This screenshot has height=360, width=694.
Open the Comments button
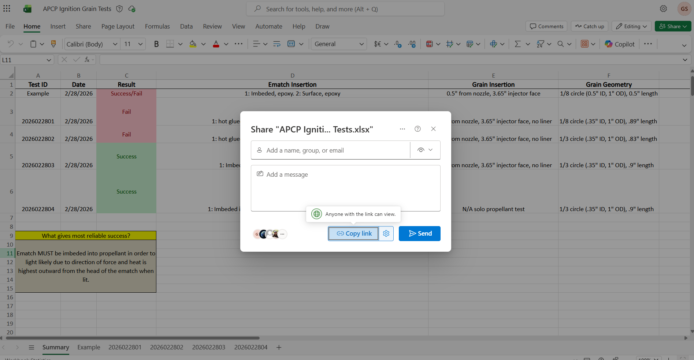(546, 26)
